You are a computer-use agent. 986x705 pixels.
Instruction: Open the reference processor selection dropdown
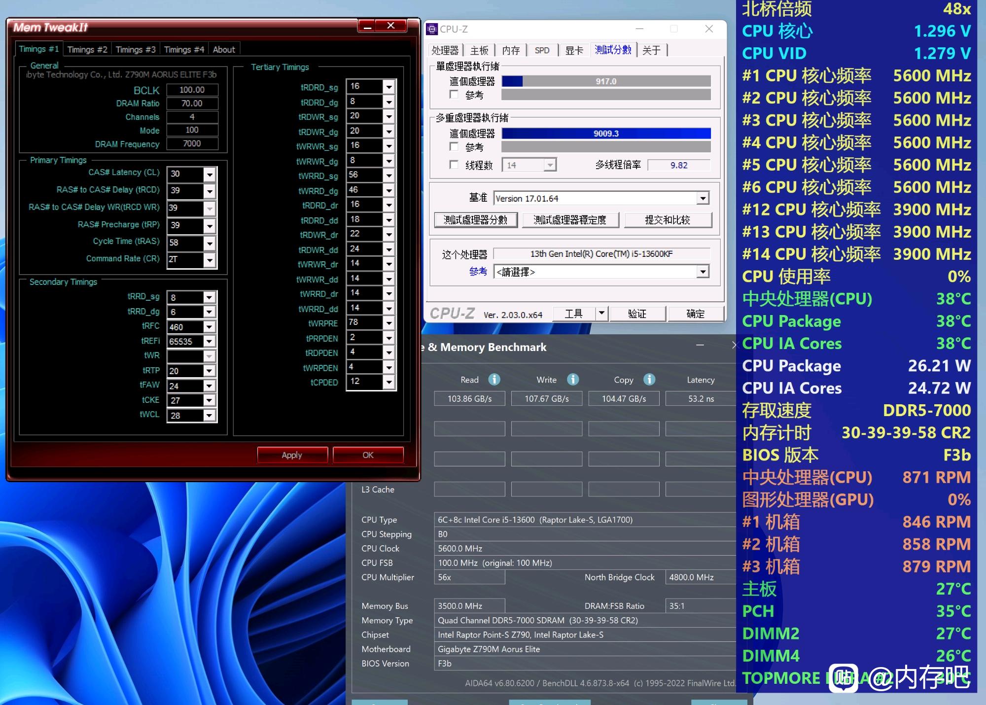tap(703, 272)
